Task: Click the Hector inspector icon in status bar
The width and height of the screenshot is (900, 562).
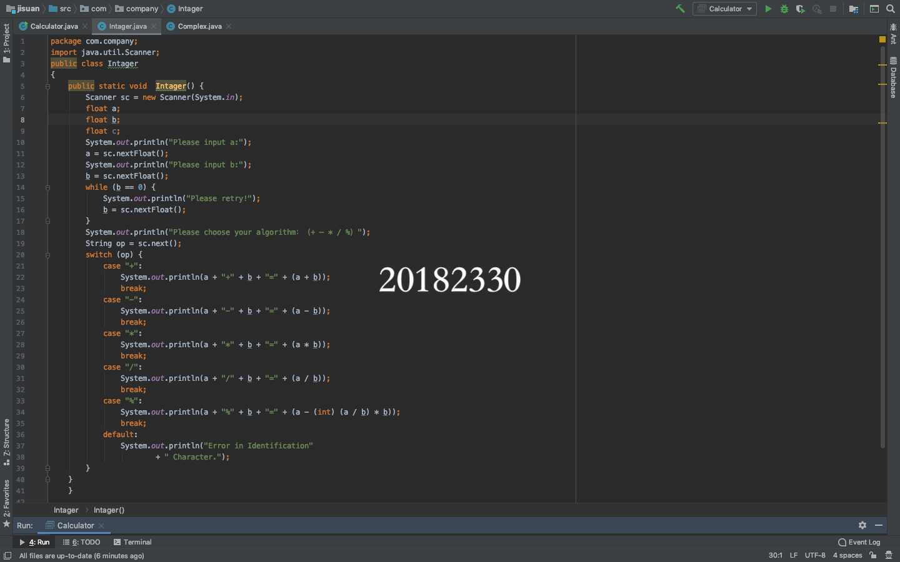Action: click(889, 555)
